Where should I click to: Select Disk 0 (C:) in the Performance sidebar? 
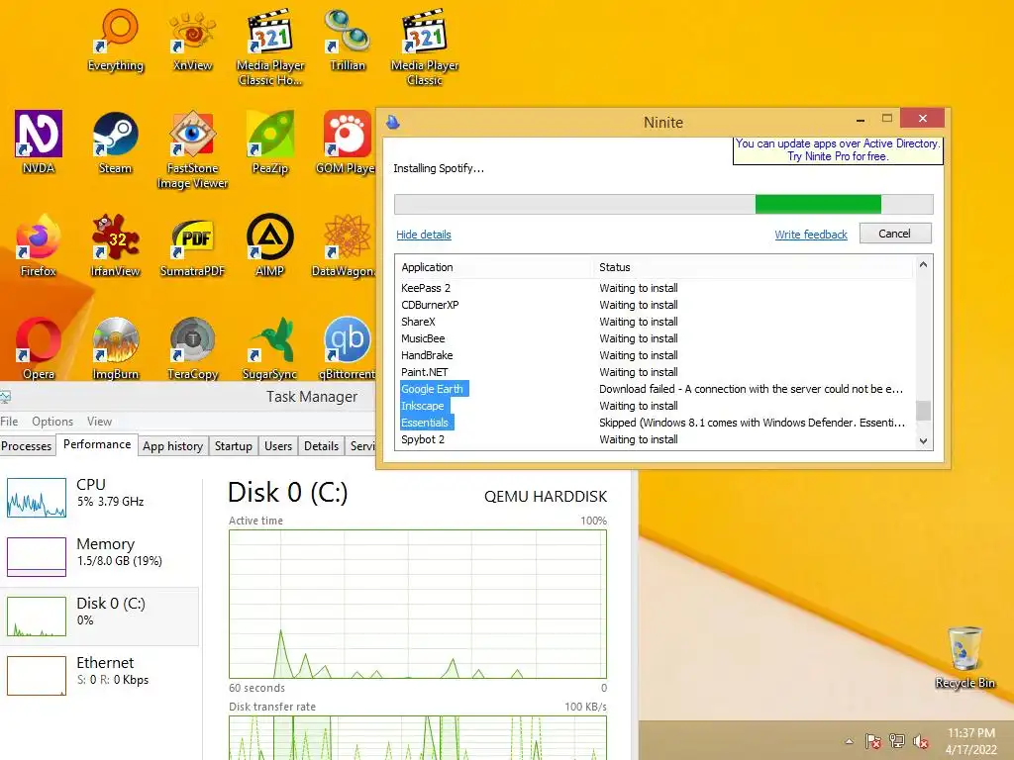coord(100,616)
